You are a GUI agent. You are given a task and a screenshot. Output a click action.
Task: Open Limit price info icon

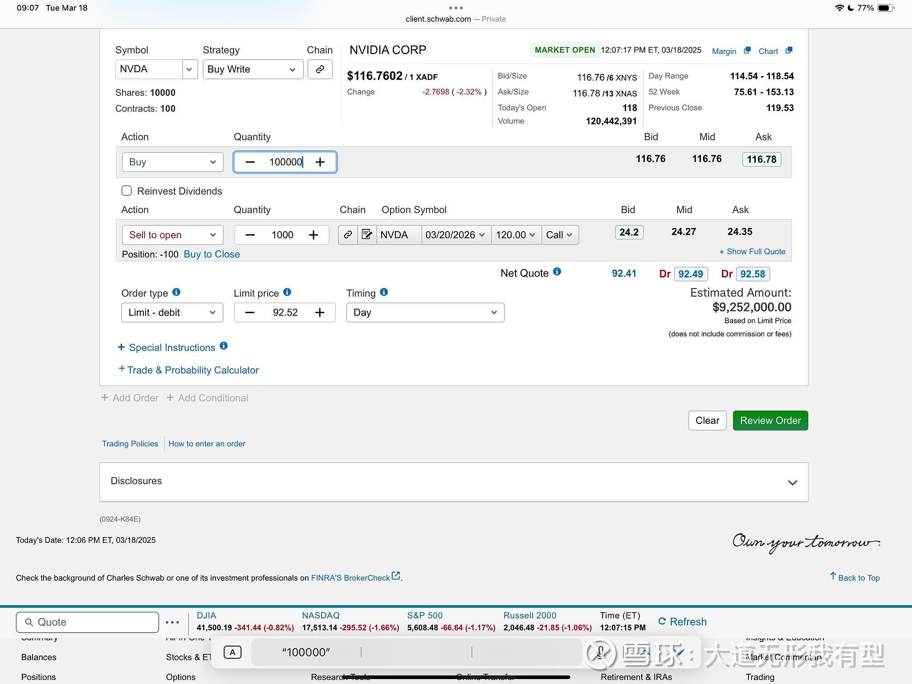coord(287,292)
